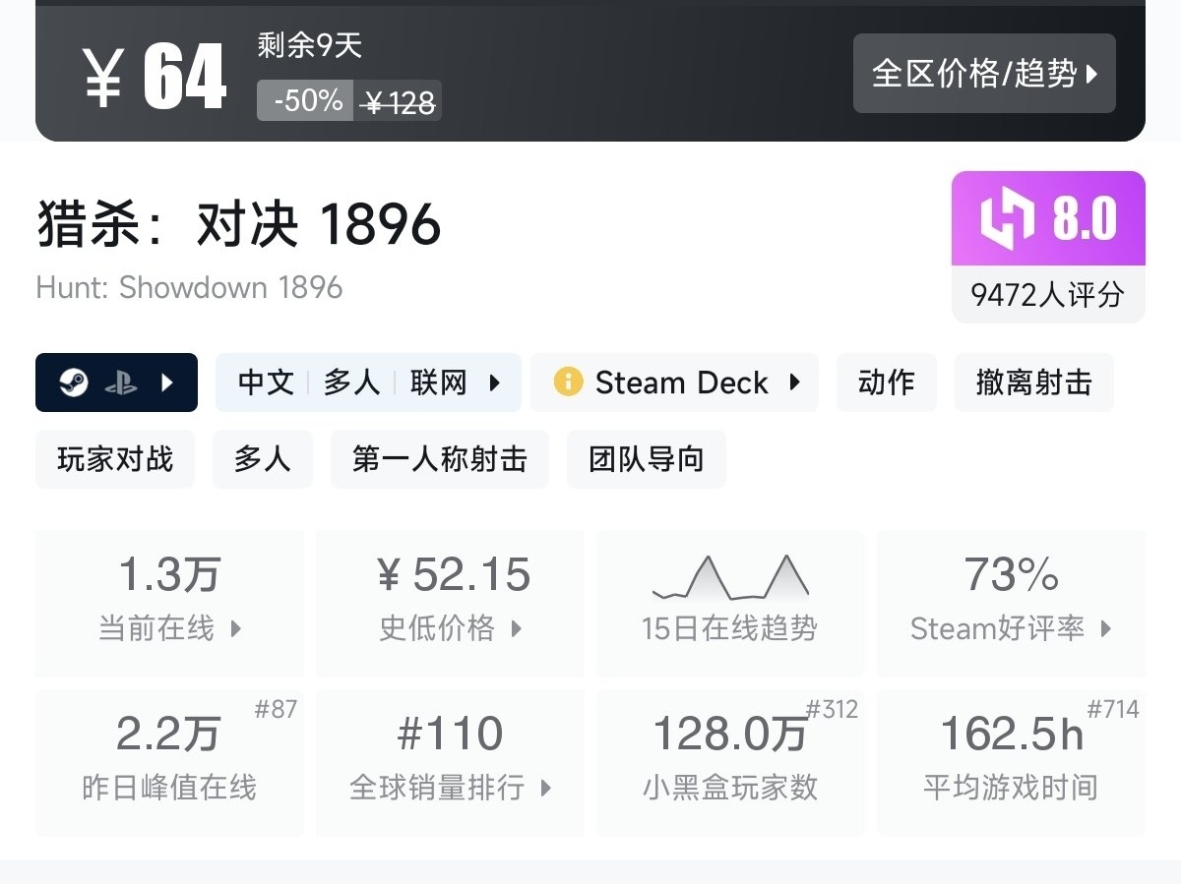Open the 全区价格/趋势 price trends button
This screenshot has width=1181, height=884.
pyautogui.click(x=984, y=74)
